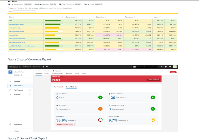Open the search magnifier in SonarCloud header
This screenshot has height=140, width=199.
pos(47,67)
